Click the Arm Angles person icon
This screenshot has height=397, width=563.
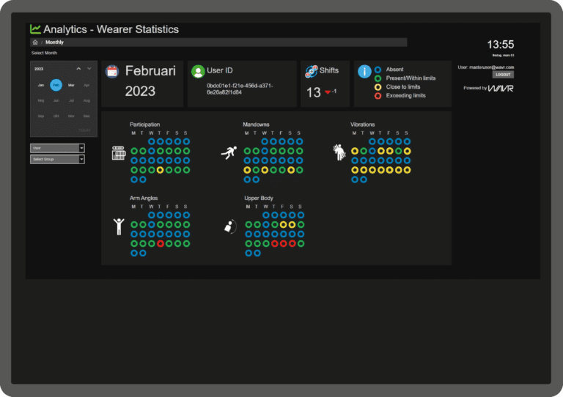[119, 226]
